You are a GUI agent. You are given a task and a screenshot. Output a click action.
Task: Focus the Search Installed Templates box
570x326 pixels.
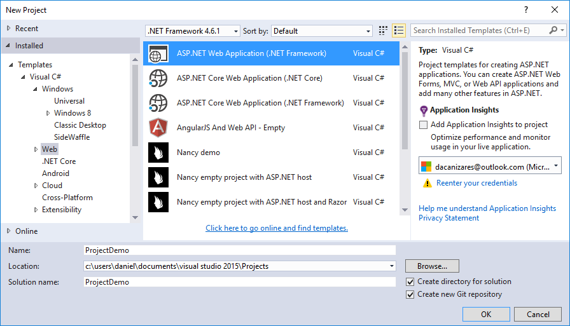click(480, 31)
